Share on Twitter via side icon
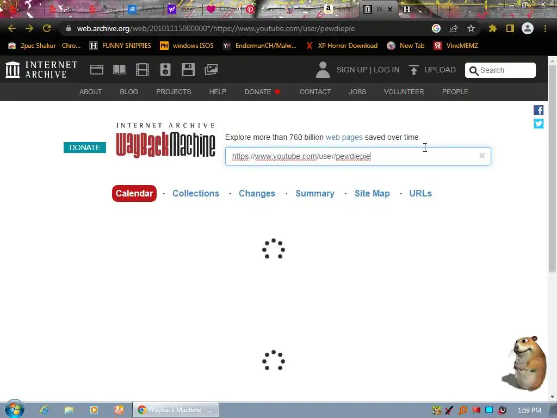557x418 pixels. (539, 124)
